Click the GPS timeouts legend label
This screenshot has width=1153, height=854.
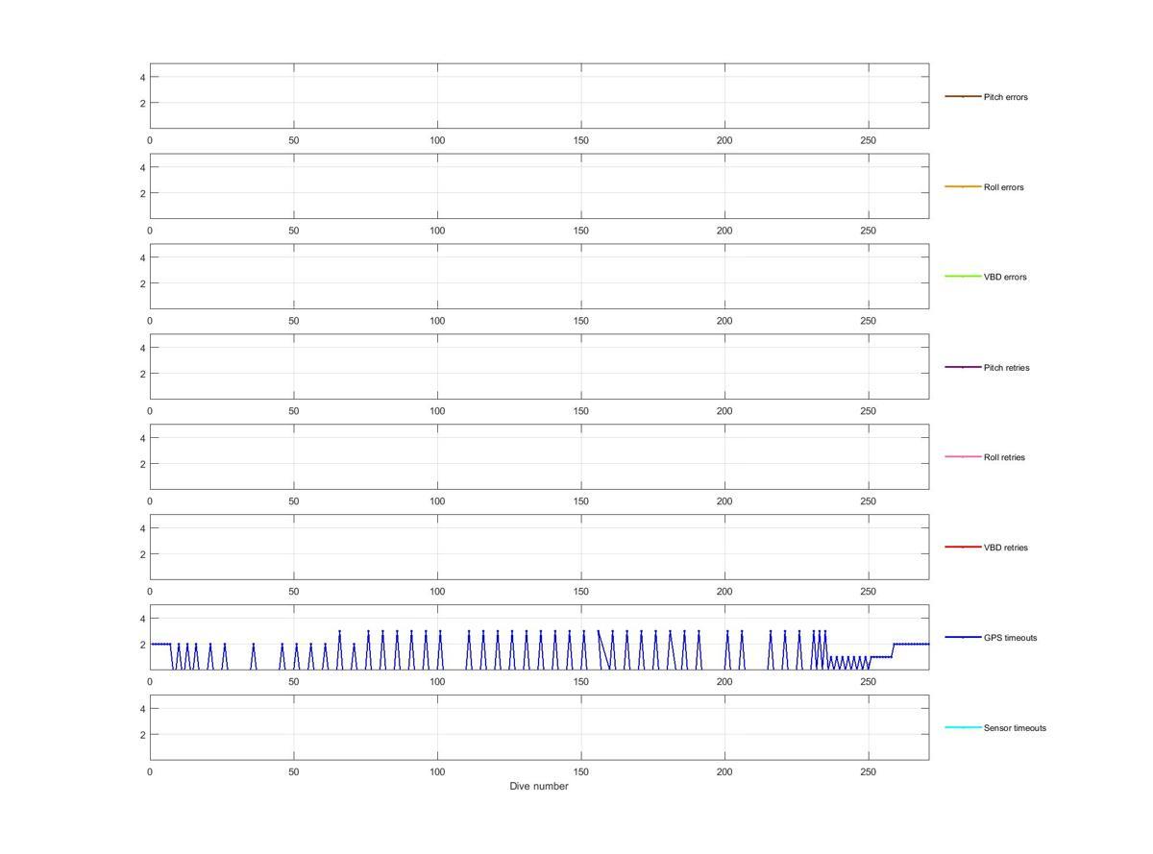click(1010, 638)
